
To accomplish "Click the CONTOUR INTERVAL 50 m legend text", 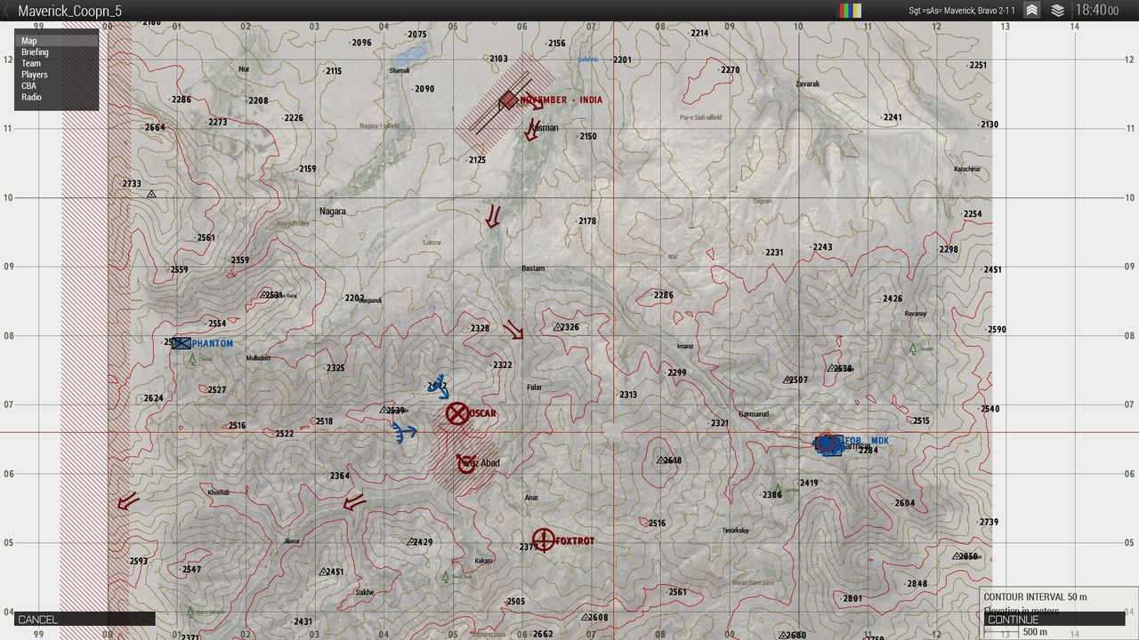I will 1035,597.
